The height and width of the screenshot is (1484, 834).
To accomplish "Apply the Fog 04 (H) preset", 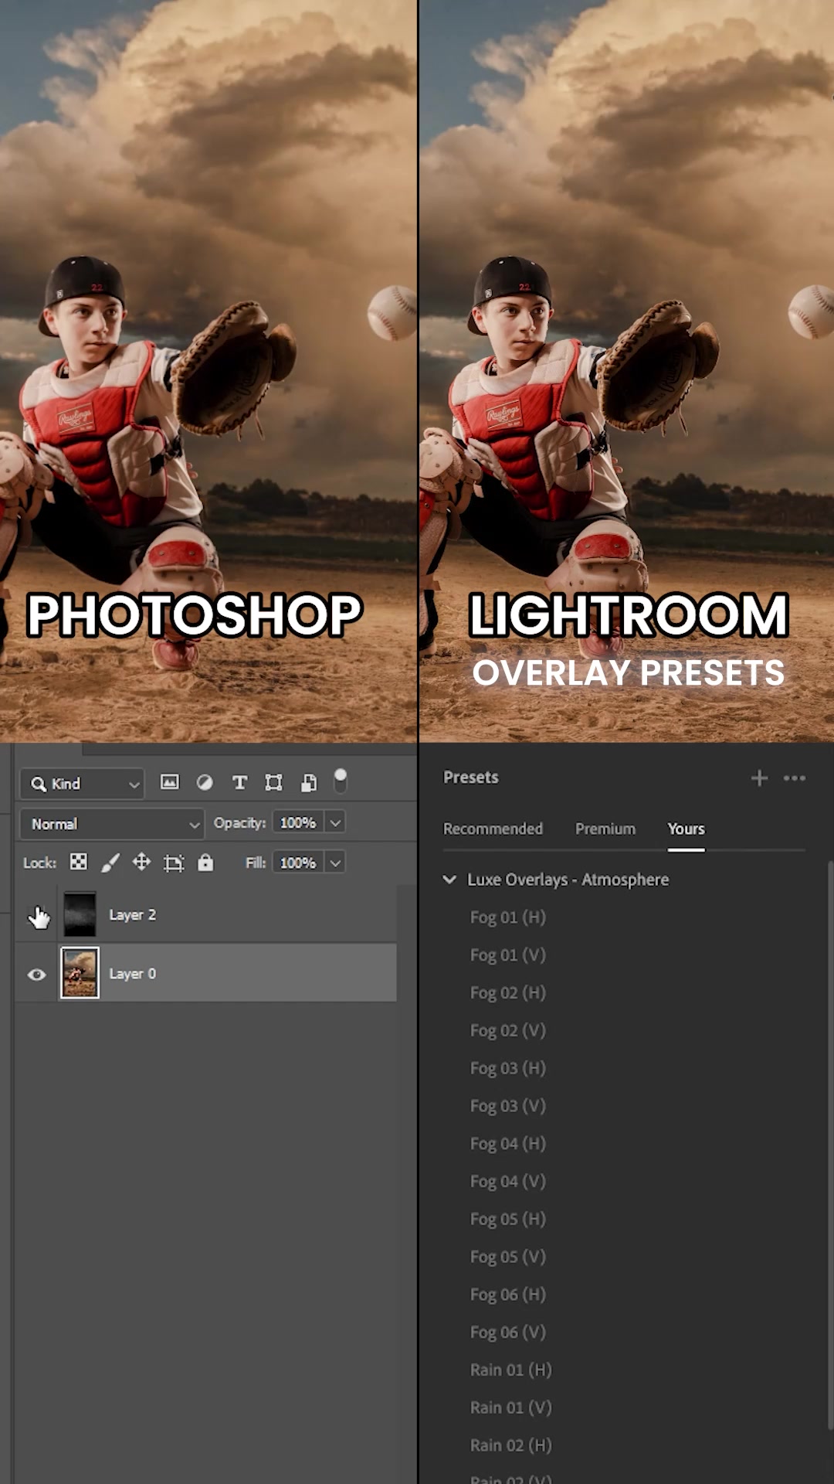I will tap(508, 1143).
